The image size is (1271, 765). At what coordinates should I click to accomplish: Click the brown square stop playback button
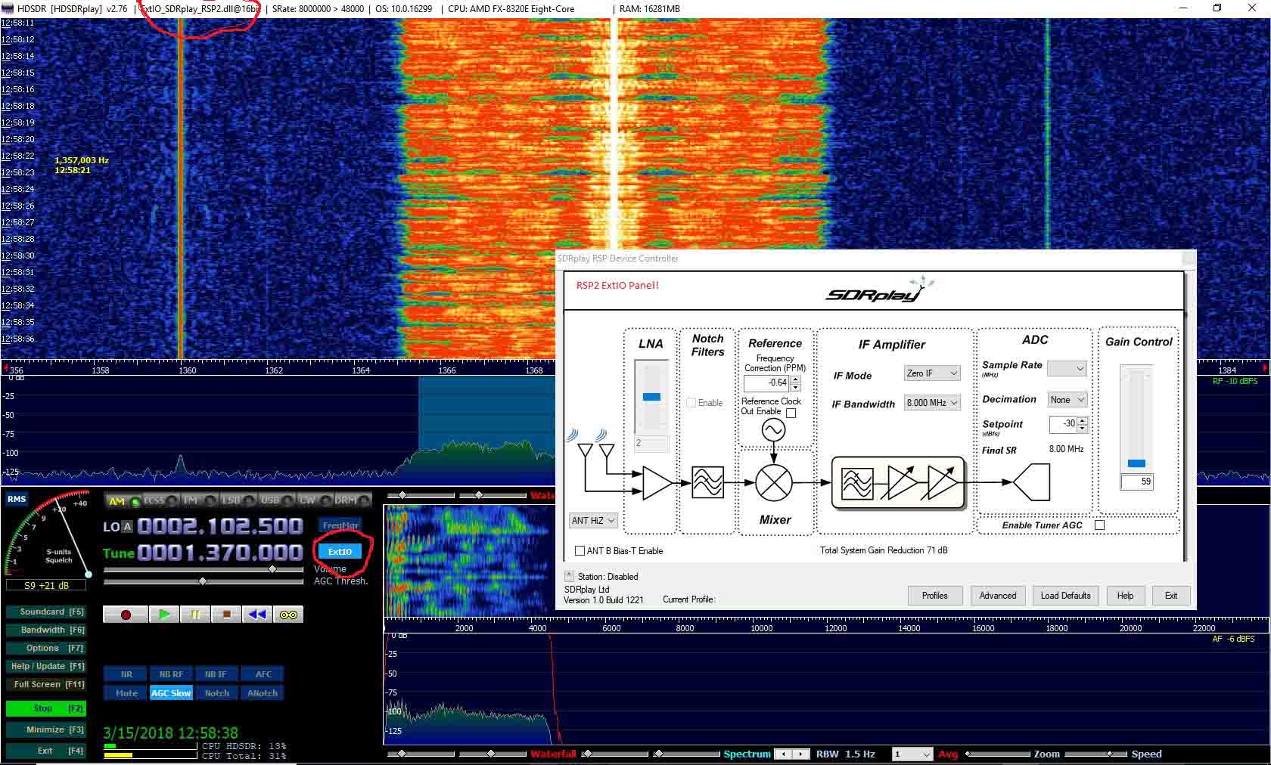click(226, 615)
